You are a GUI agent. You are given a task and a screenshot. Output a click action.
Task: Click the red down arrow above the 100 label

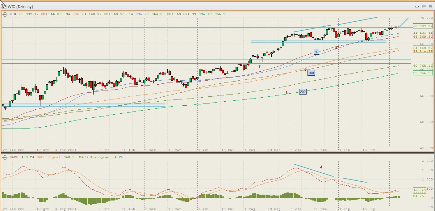click(305, 69)
